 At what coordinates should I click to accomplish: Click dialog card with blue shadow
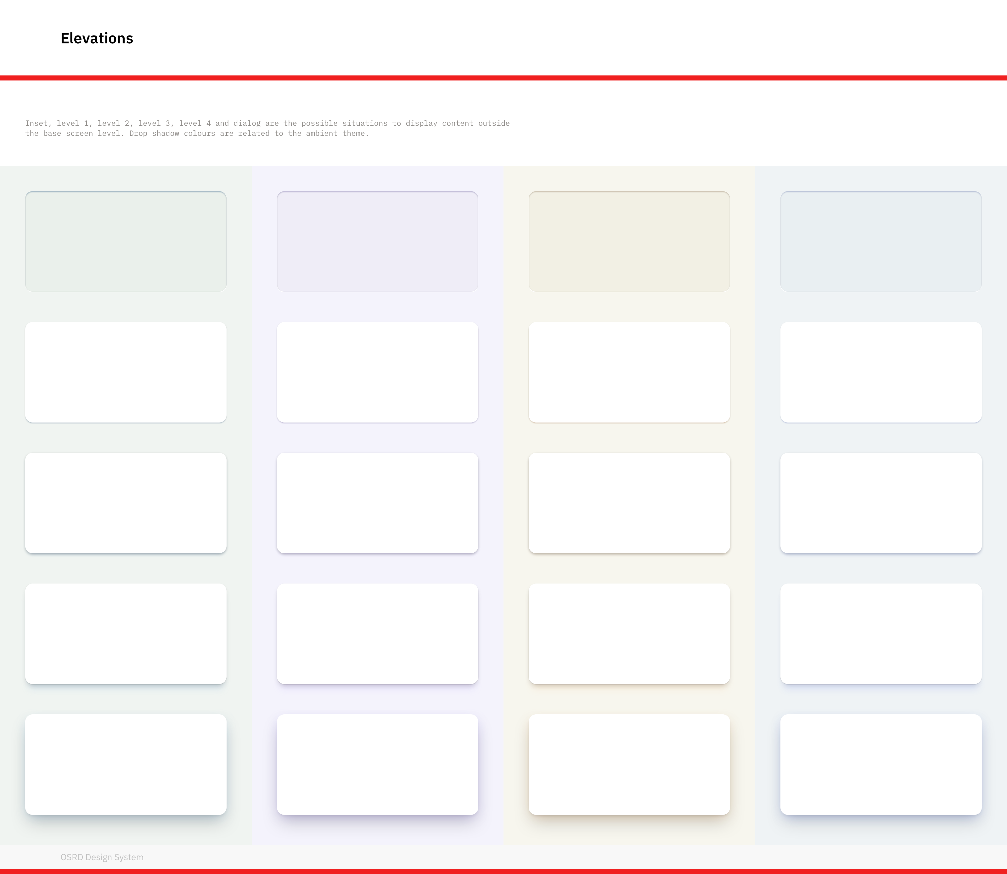[880, 764]
